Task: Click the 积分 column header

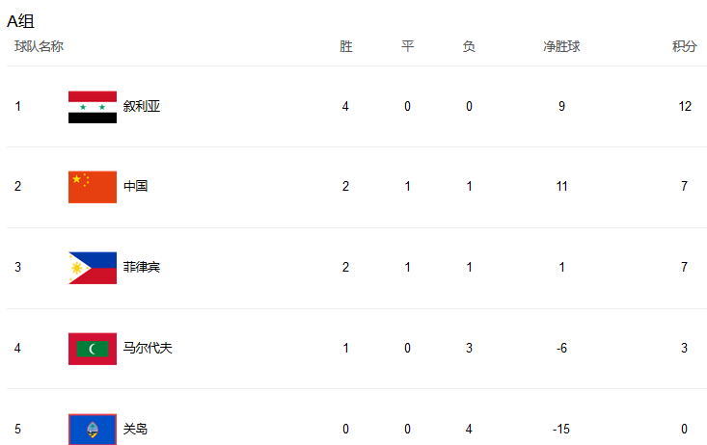Action: tap(684, 46)
